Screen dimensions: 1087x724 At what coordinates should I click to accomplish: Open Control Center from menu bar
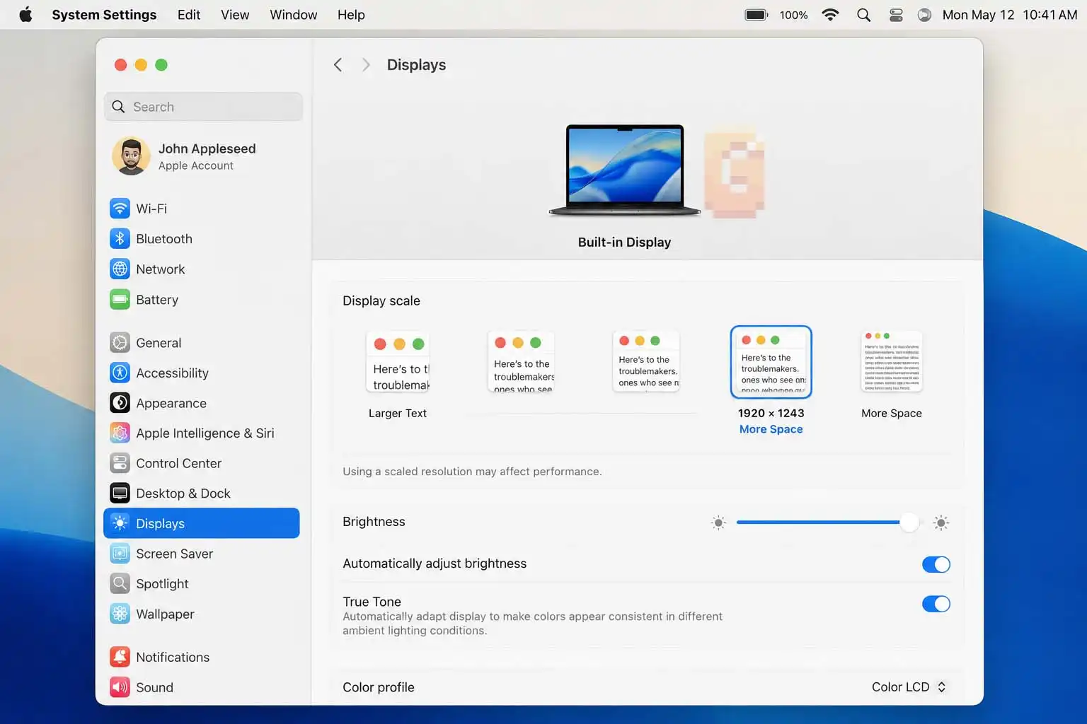point(896,15)
